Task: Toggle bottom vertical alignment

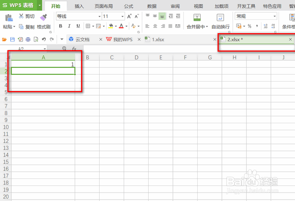Action: click(x=162, y=16)
